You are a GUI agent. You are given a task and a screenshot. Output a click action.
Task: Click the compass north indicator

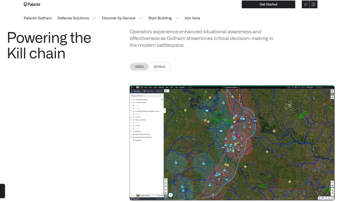coord(170,195)
